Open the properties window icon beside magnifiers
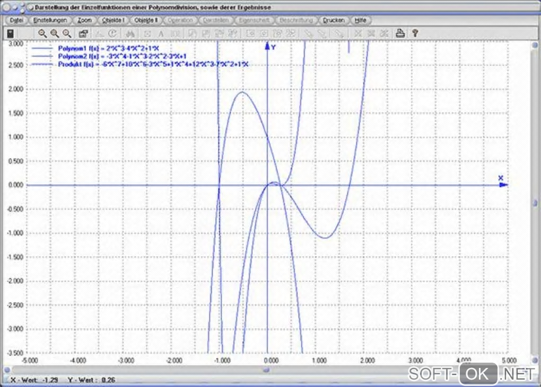The image size is (541, 387). 83,33
